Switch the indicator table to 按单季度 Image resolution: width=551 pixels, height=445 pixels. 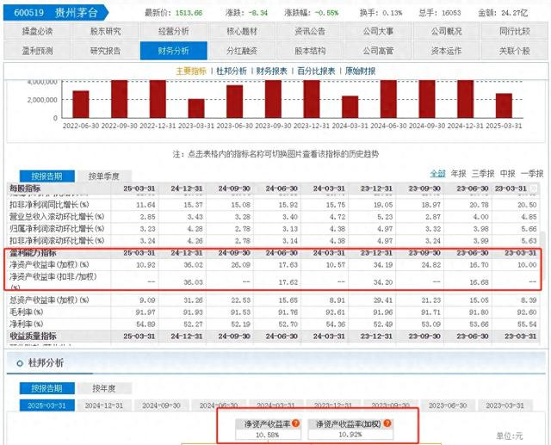pos(104,176)
